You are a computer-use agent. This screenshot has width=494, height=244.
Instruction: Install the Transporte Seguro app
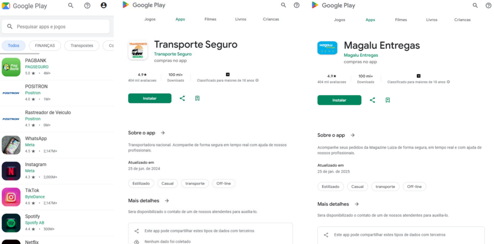[x=150, y=98]
